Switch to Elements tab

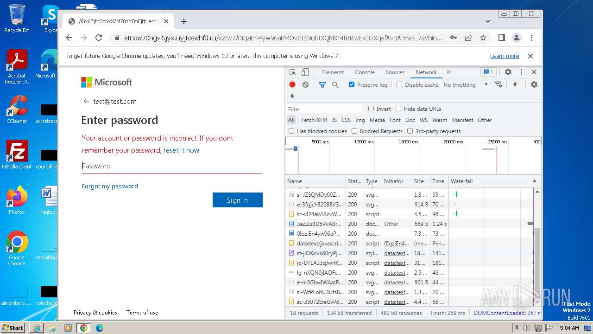click(333, 72)
